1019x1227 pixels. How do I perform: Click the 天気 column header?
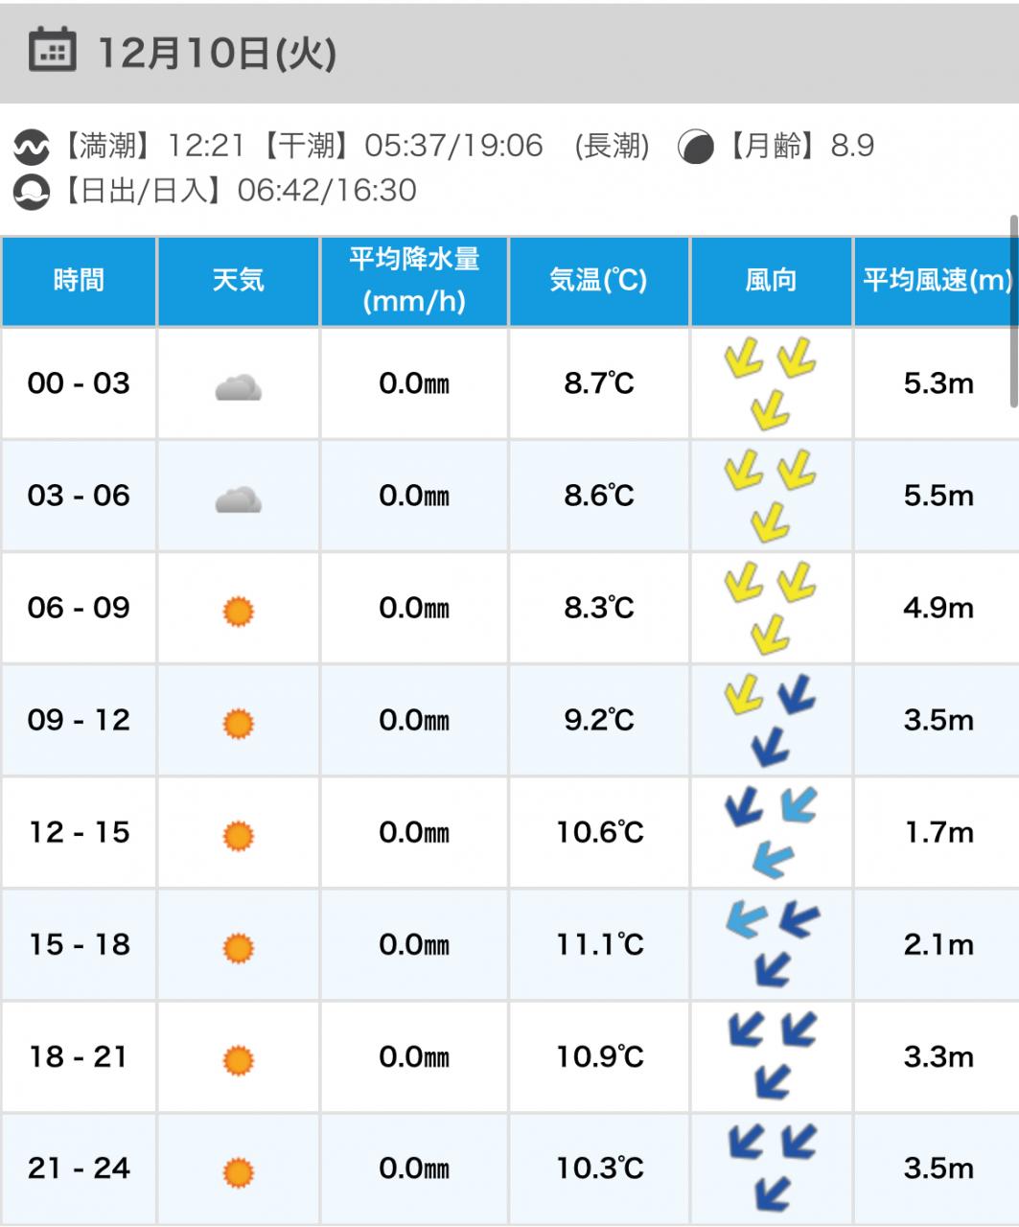238,281
